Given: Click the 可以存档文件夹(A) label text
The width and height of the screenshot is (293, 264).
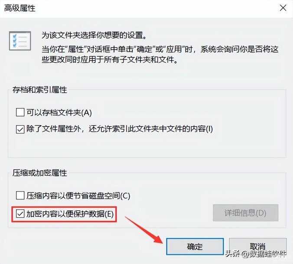Looking at the screenshot, I should point(59,113).
